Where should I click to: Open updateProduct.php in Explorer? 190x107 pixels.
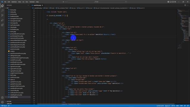(x=16, y=84)
